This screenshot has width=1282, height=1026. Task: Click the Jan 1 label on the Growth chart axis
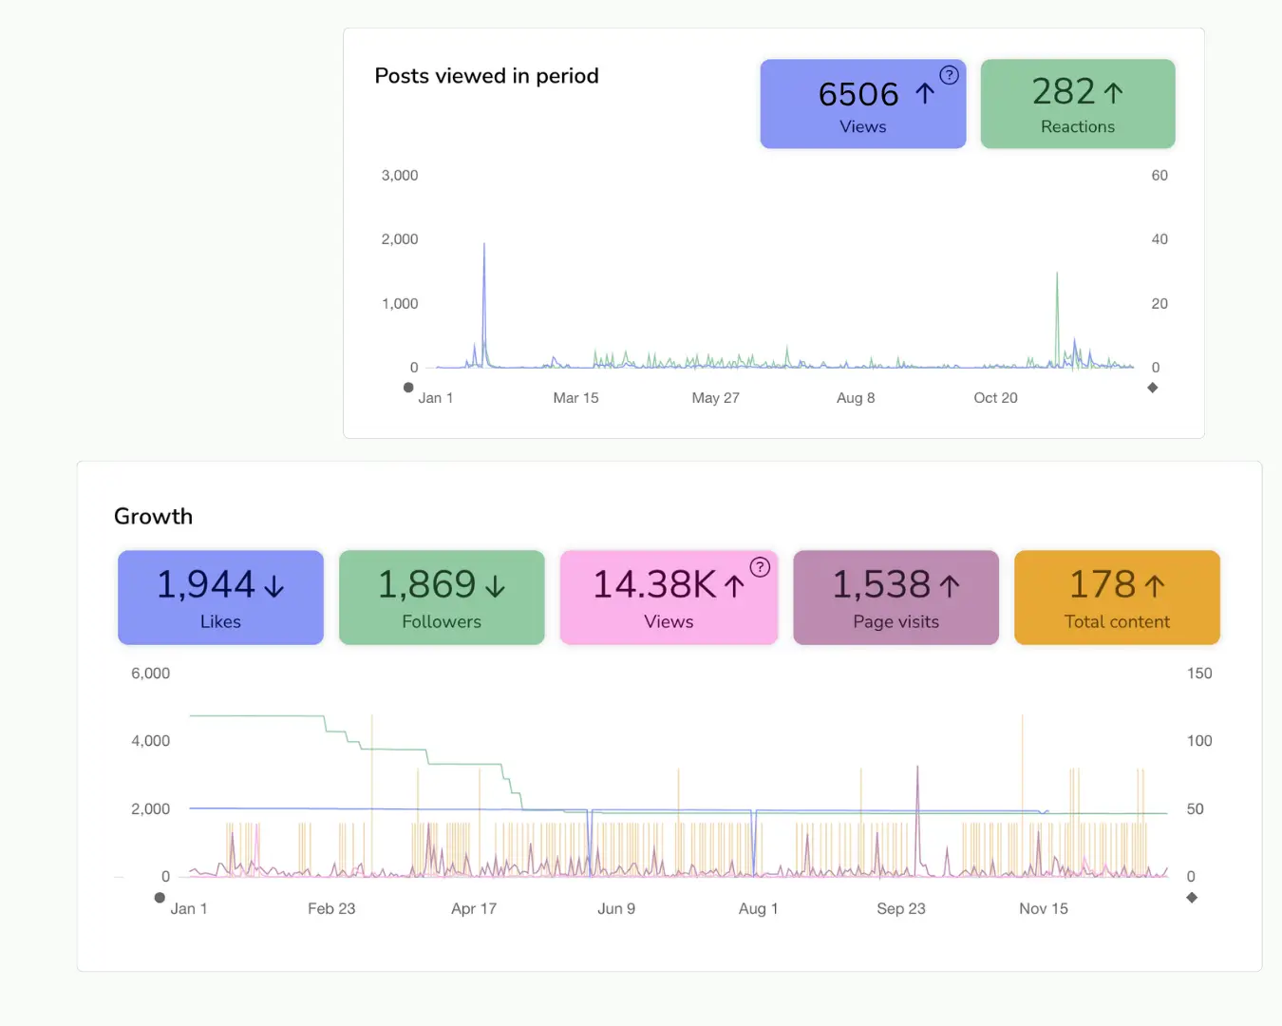pyautogui.click(x=189, y=908)
